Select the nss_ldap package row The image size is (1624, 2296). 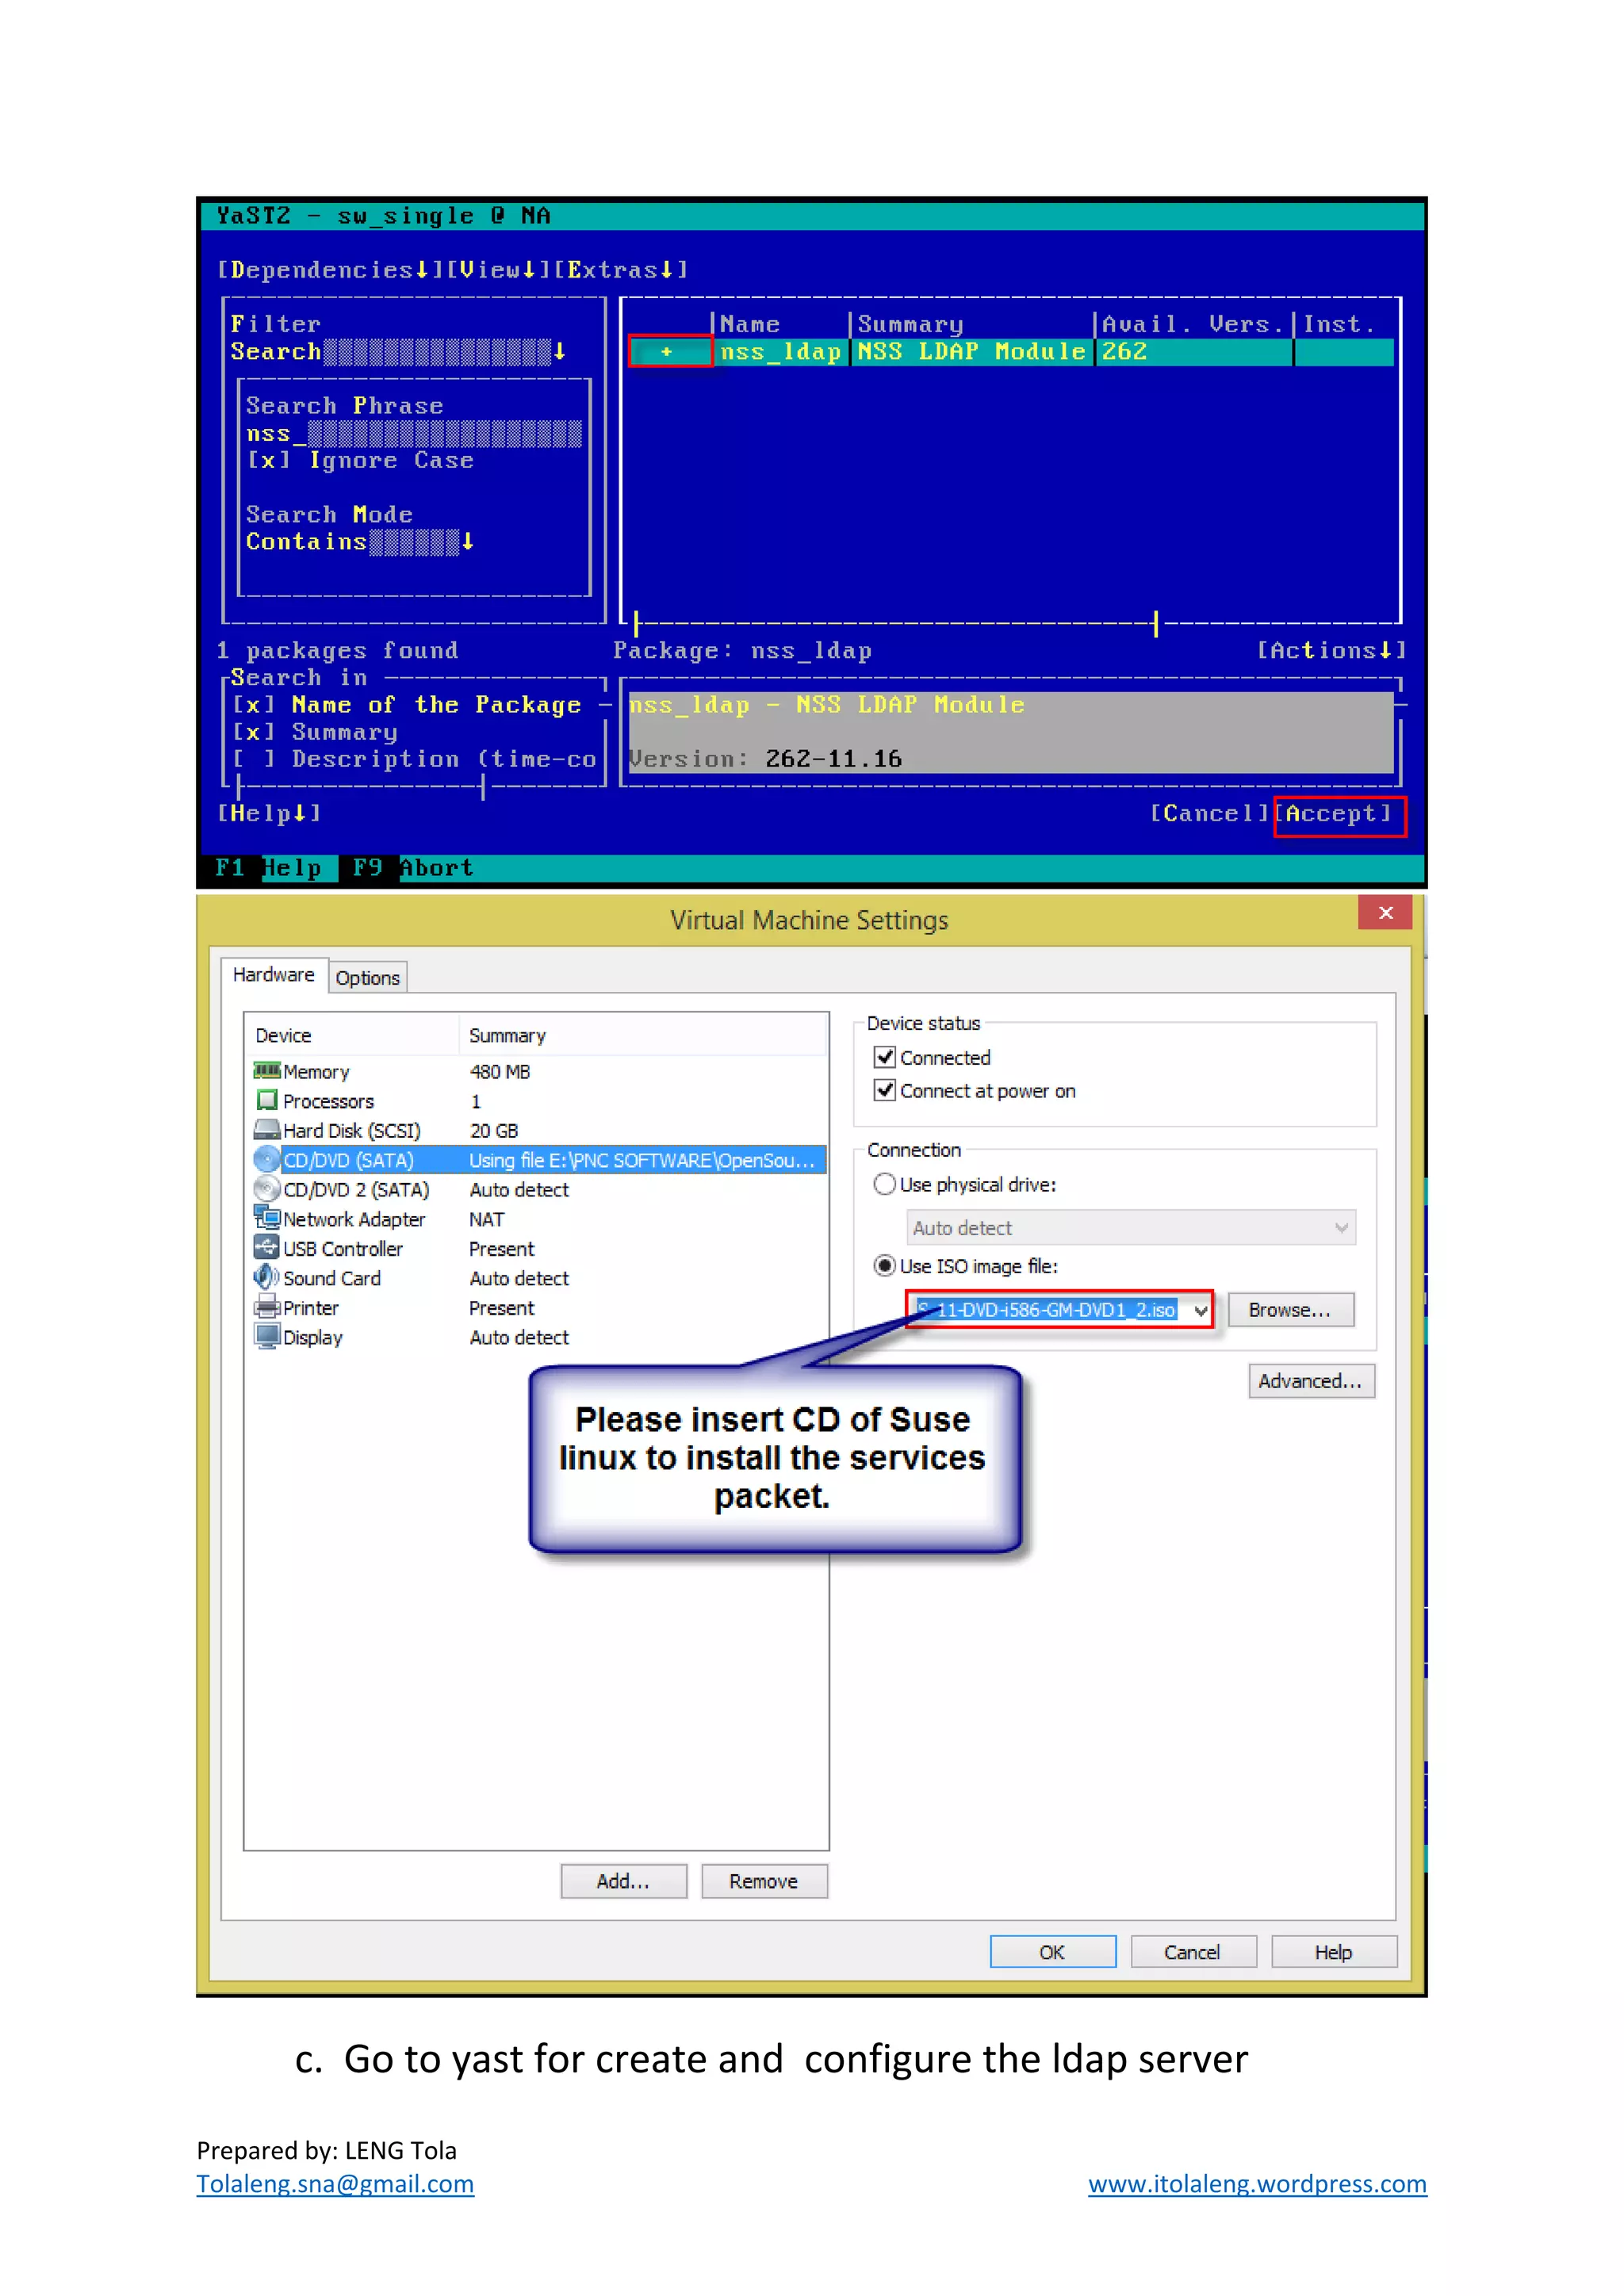(x=1010, y=352)
